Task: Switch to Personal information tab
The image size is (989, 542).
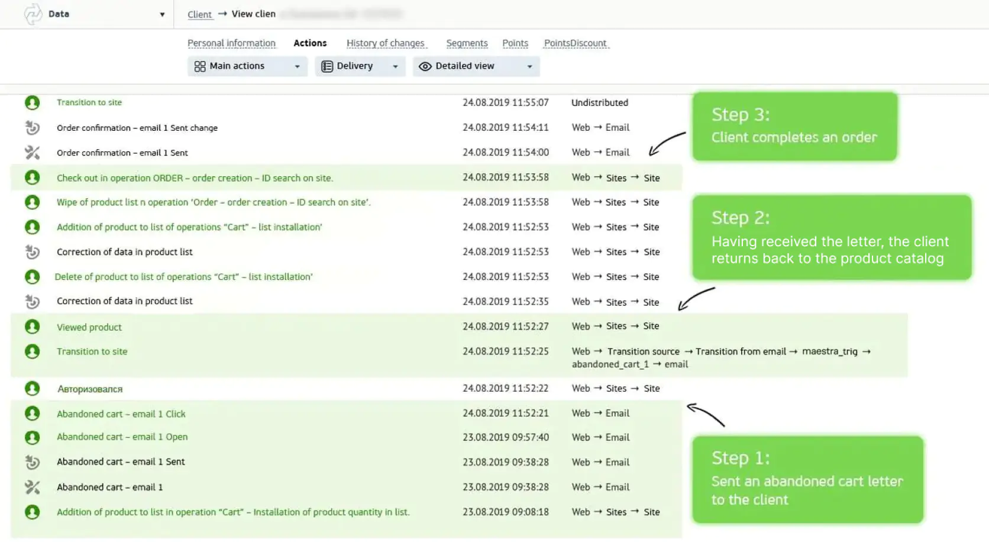Action: point(231,43)
